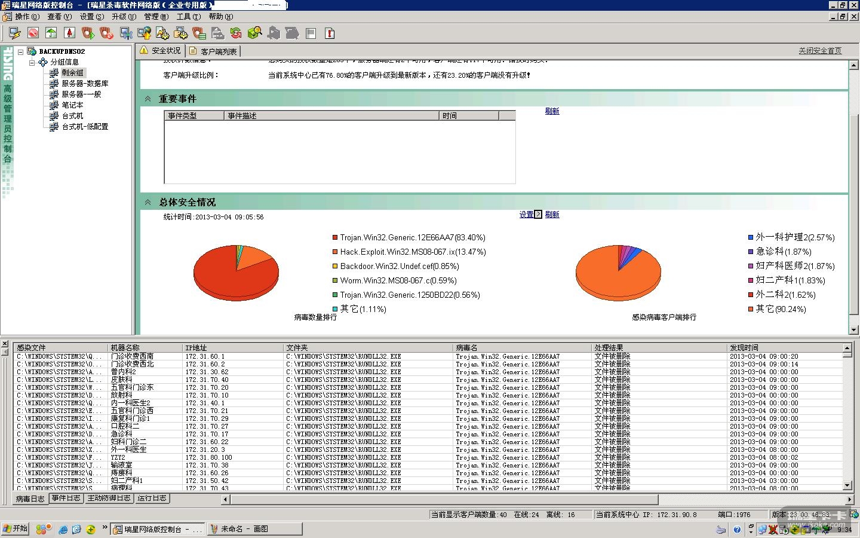The image size is (860, 538).
Task: Click the green plus quick launch icon
Action: [x=91, y=529]
